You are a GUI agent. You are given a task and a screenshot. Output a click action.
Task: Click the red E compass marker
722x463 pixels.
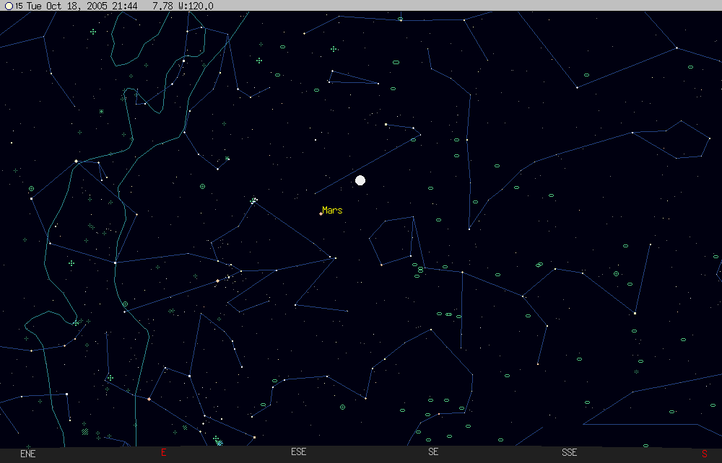pos(163,453)
